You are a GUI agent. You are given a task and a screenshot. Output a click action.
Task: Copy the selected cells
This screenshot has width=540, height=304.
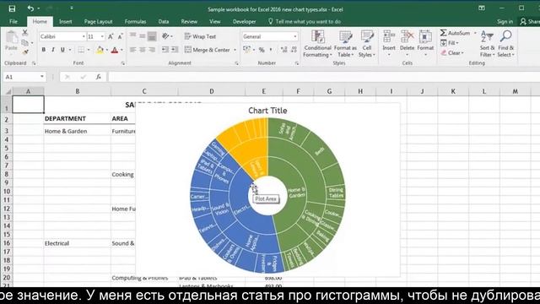24,43
